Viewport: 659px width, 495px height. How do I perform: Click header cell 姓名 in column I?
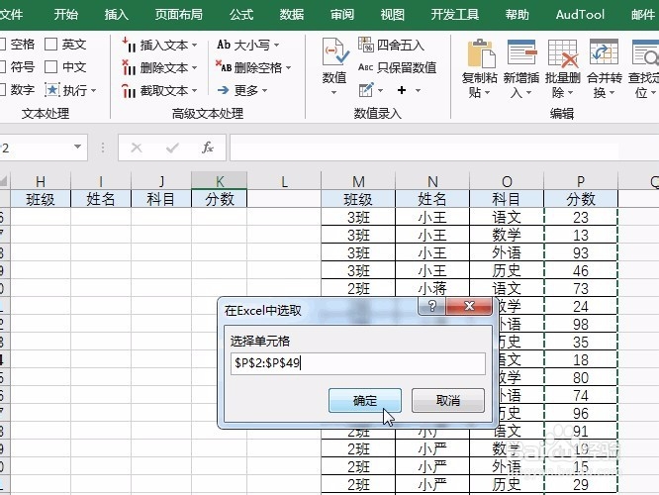coord(101,199)
